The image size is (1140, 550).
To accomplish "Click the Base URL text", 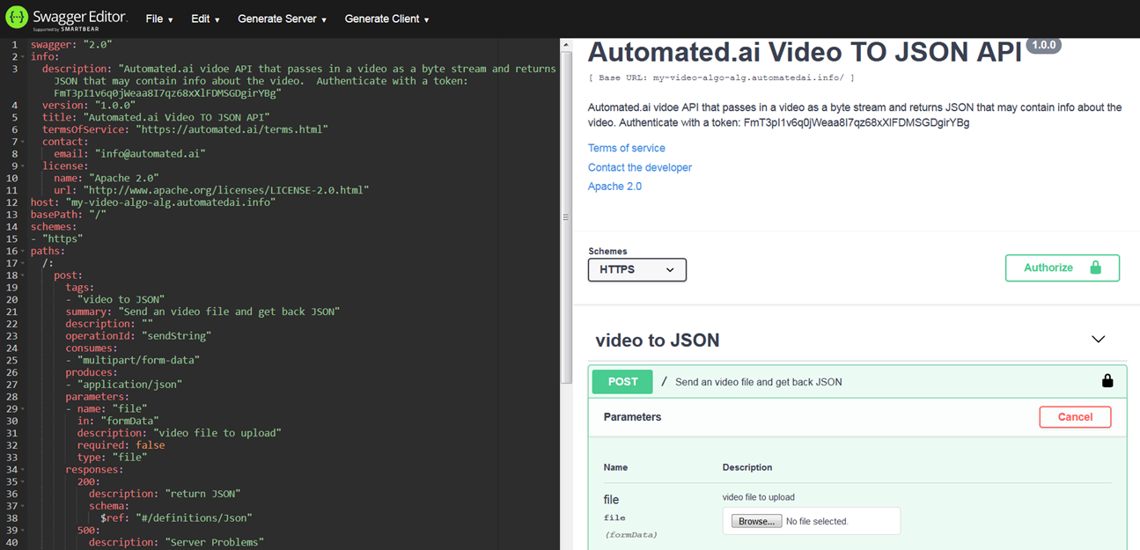I will click(721, 77).
